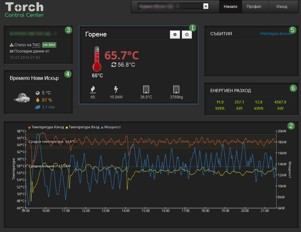Toggle Температура Изход series in chart legend

[47, 127]
